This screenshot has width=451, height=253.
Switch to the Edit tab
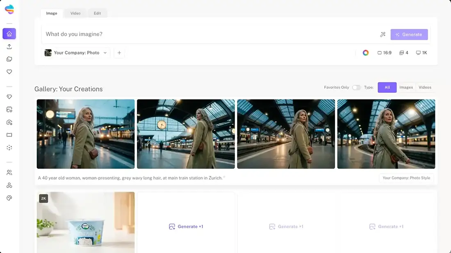click(97, 13)
